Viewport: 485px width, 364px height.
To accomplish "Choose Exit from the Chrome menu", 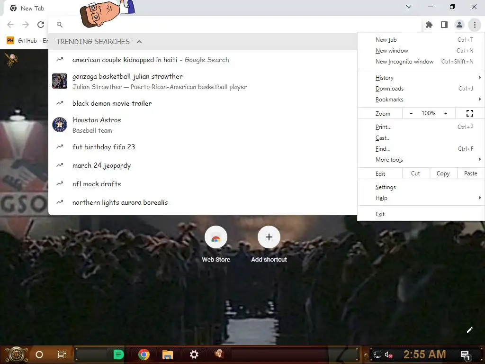I will point(421,214).
